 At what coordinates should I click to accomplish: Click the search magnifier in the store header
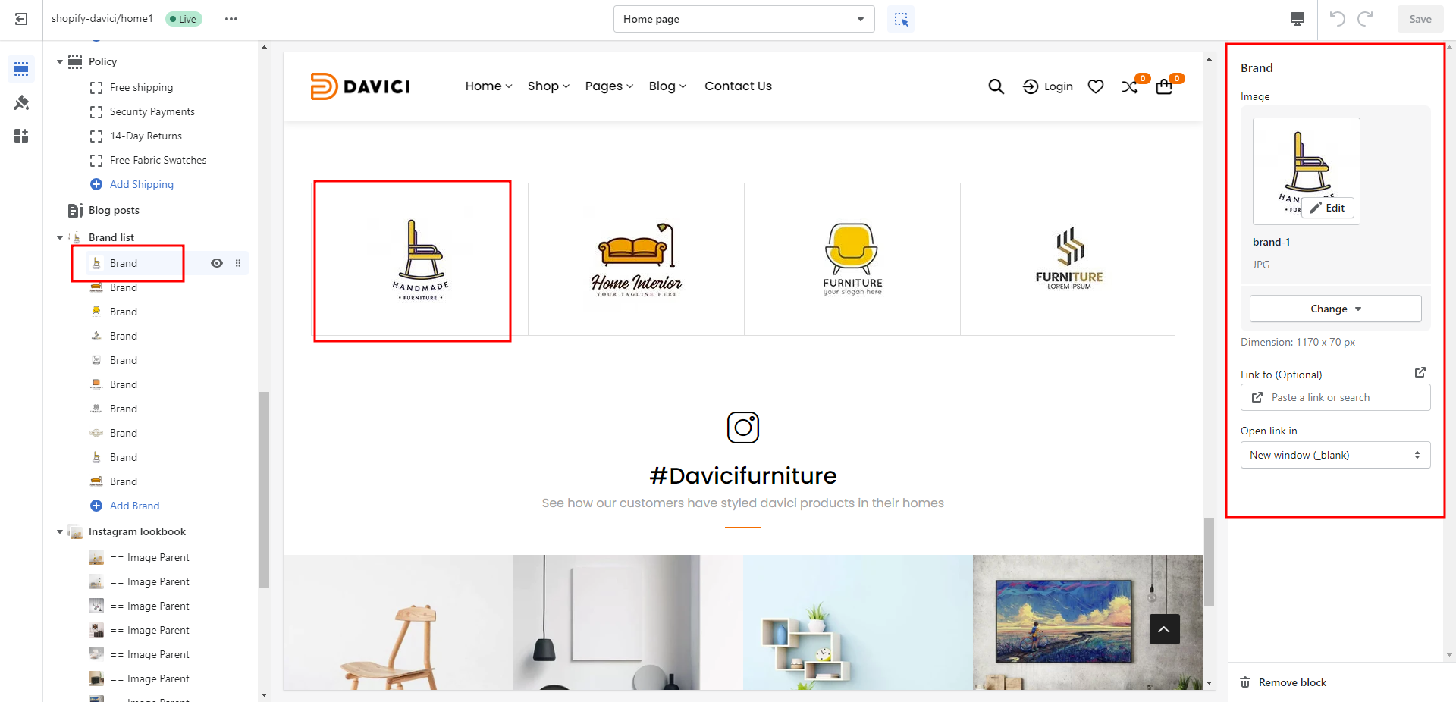(x=996, y=86)
